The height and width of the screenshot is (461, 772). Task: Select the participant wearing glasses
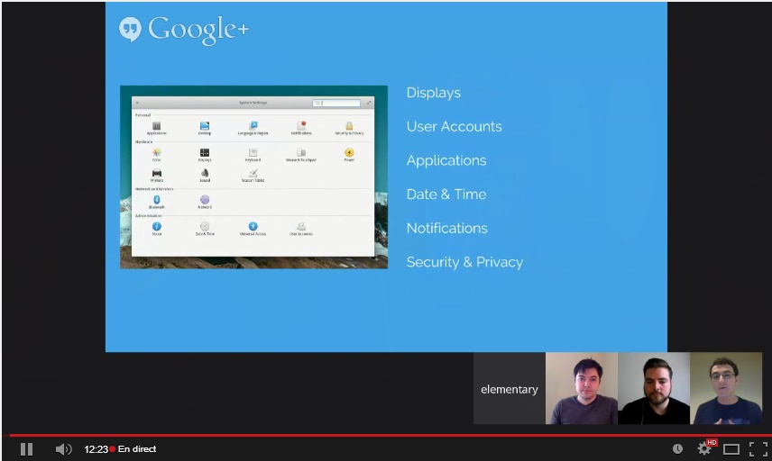(x=726, y=388)
